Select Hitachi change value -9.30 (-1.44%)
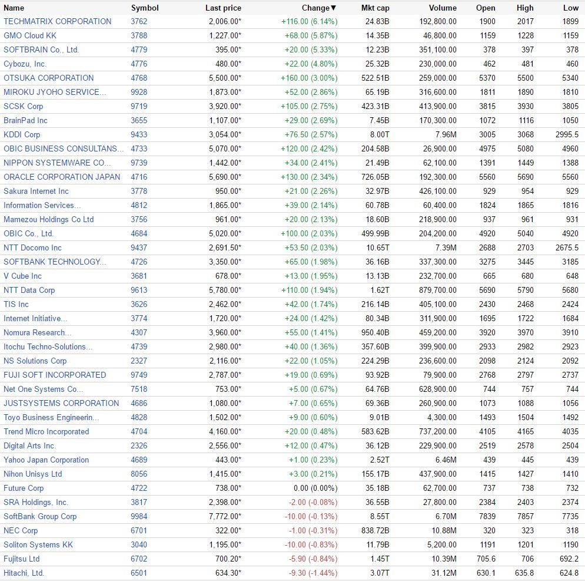The width and height of the screenshot is (585, 581). 313,573
